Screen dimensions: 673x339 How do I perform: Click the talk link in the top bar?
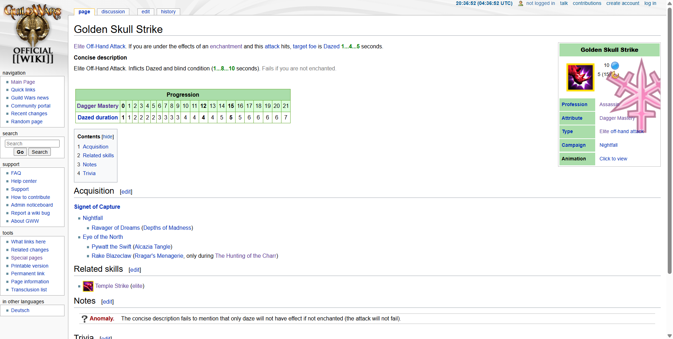pos(564,3)
